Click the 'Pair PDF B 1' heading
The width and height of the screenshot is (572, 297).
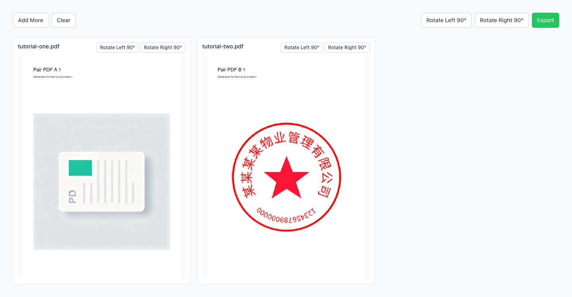coord(231,70)
